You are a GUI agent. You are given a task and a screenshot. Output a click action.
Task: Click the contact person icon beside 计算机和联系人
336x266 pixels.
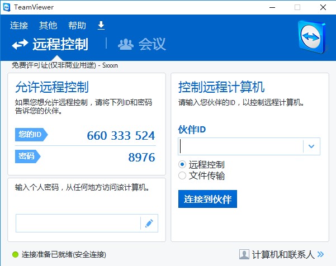(x=244, y=254)
